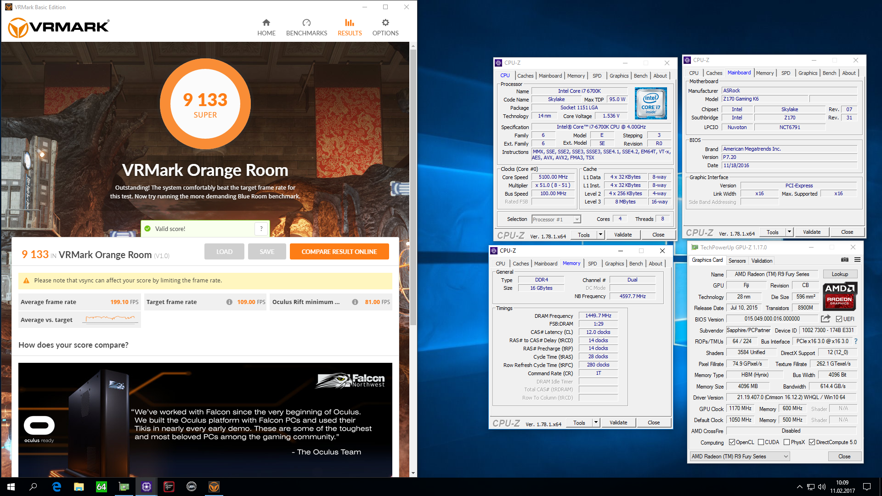This screenshot has width=882, height=496.
Task: Open the GPU-Z graphics card taskbar icon
Action: tap(124, 487)
